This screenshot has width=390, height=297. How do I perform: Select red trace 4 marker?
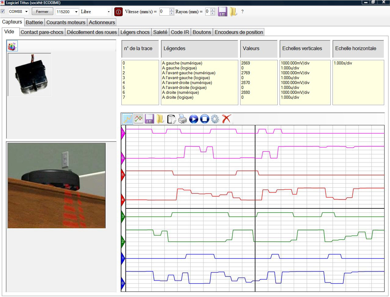(123, 200)
